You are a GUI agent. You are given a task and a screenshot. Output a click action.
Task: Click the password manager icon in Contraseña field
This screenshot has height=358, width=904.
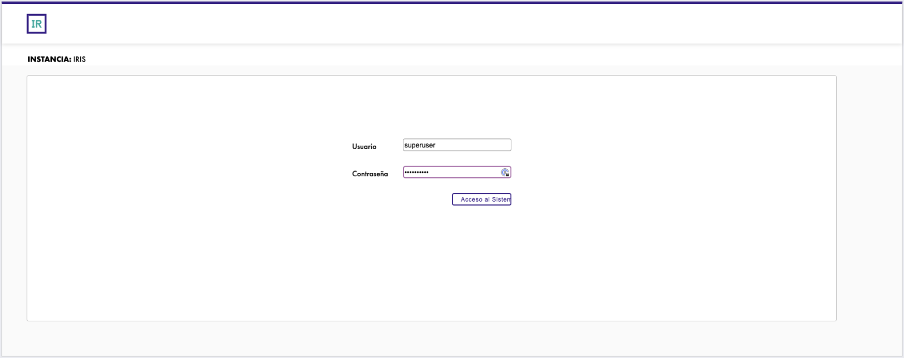coord(505,172)
